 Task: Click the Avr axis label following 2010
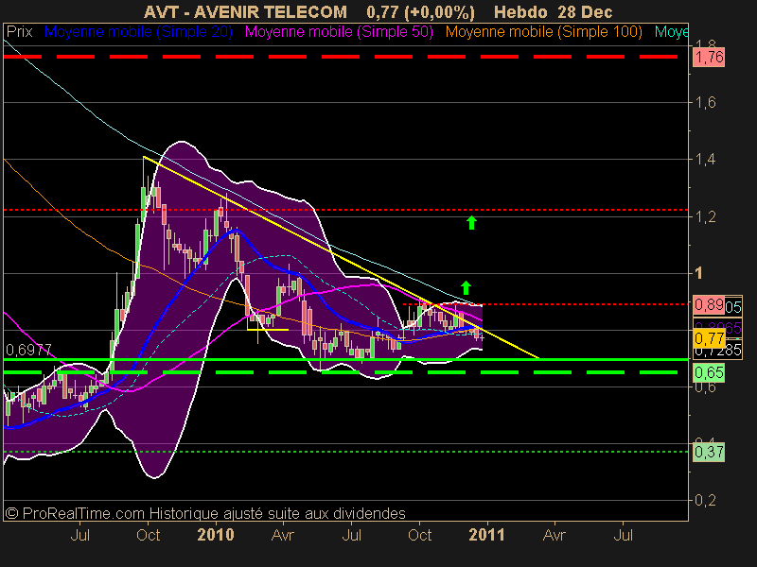point(283,535)
